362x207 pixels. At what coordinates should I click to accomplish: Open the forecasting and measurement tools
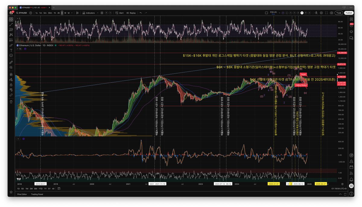[x=11, y=40]
